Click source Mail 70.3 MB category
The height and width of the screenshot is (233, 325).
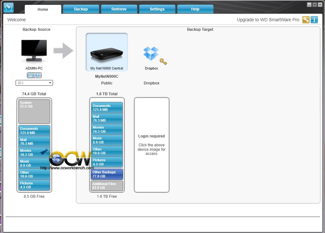[34, 142]
